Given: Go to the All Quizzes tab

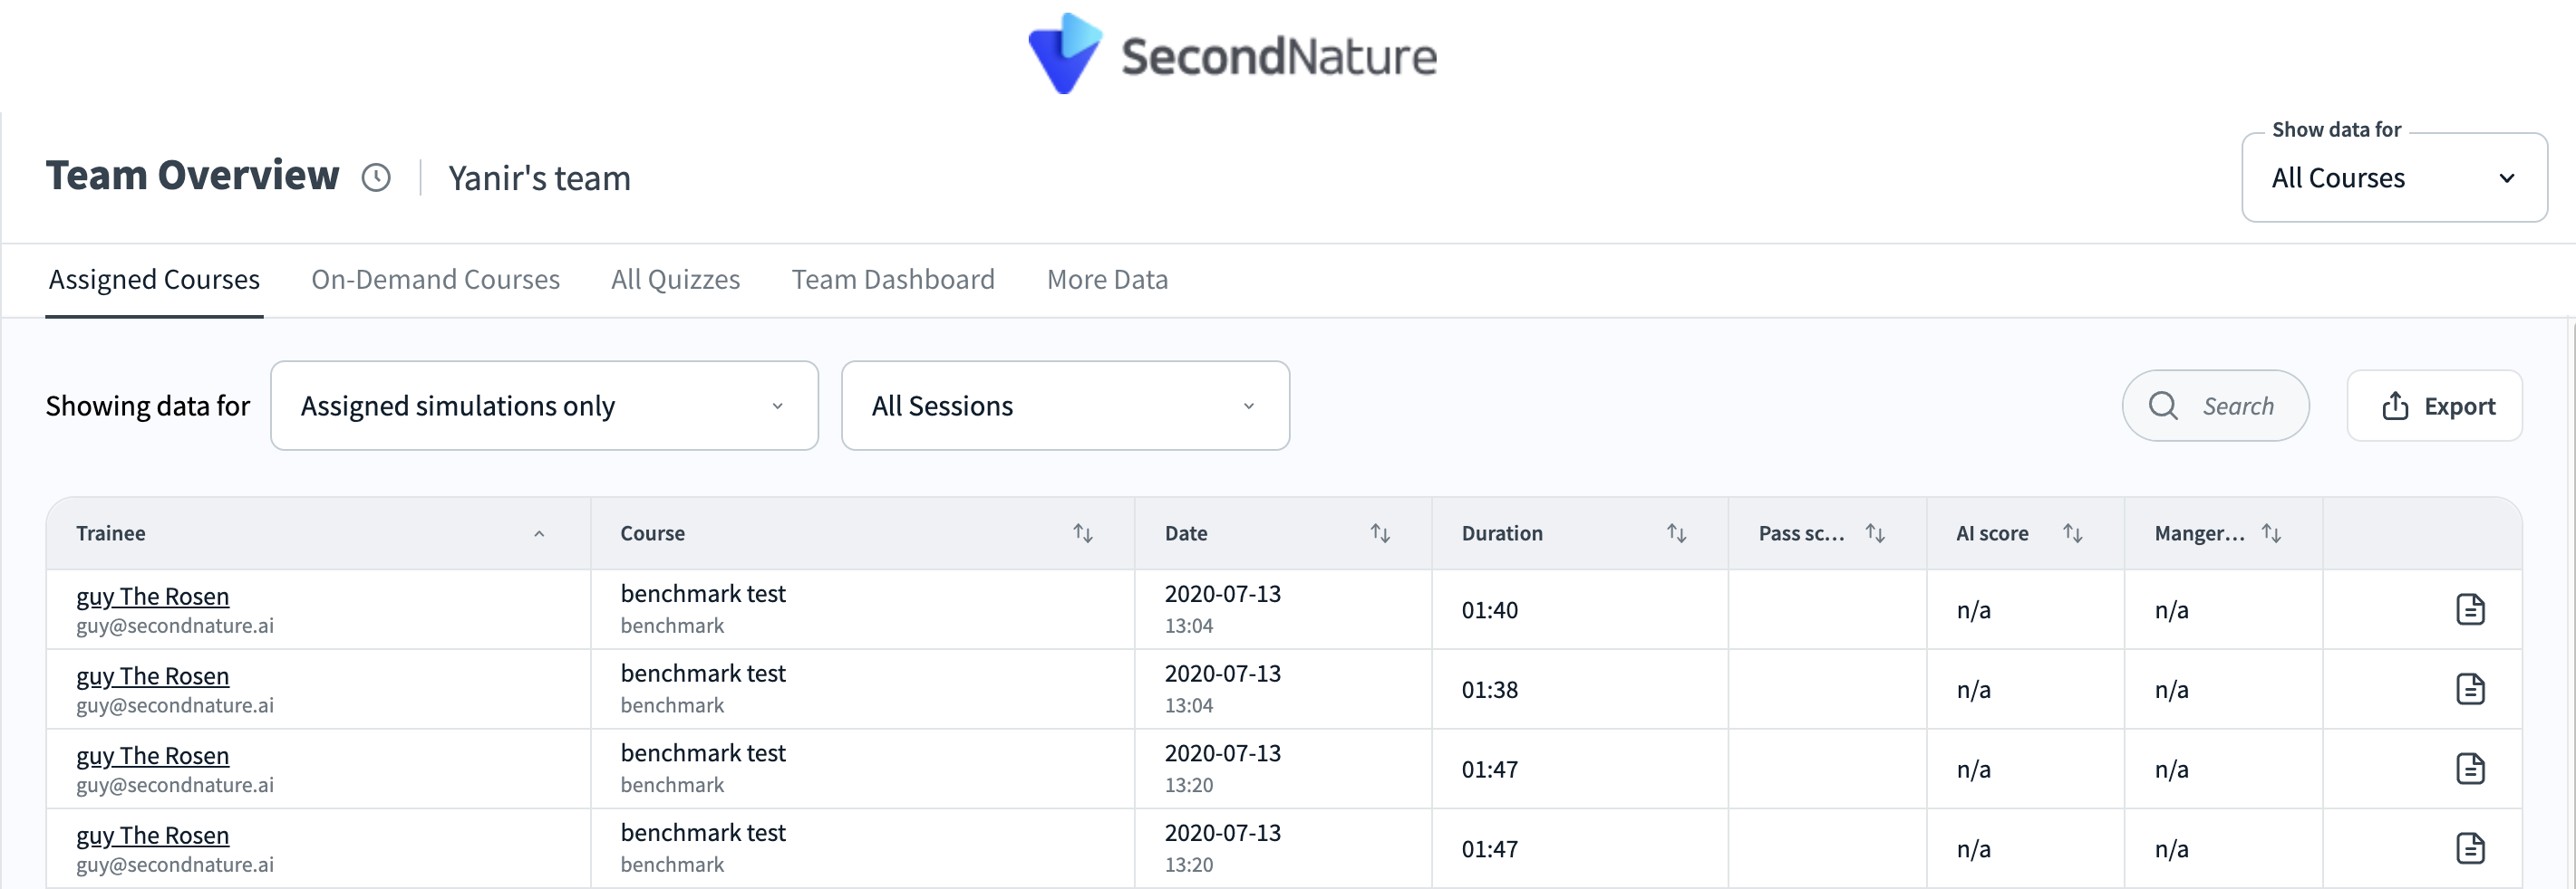Looking at the screenshot, I should pyautogui.click(x=675, y=280).
